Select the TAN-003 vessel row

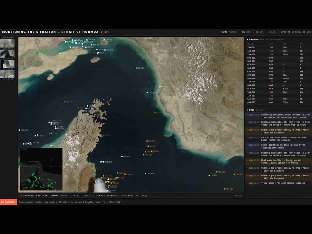(278, 54)
